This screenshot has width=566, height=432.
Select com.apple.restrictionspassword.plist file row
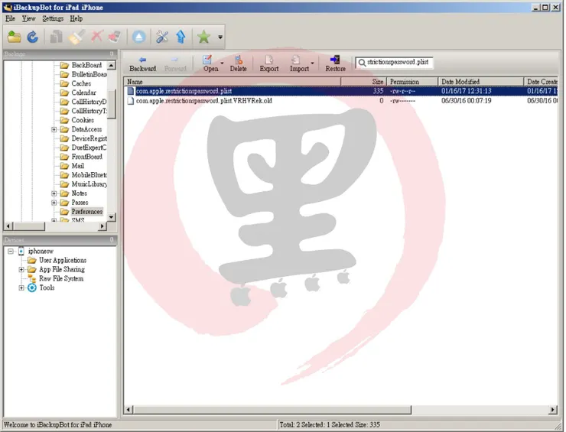(341, 91)
